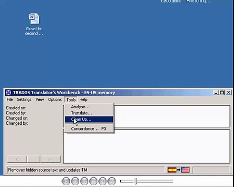Click the next (>) navigation button

[50, 159]
